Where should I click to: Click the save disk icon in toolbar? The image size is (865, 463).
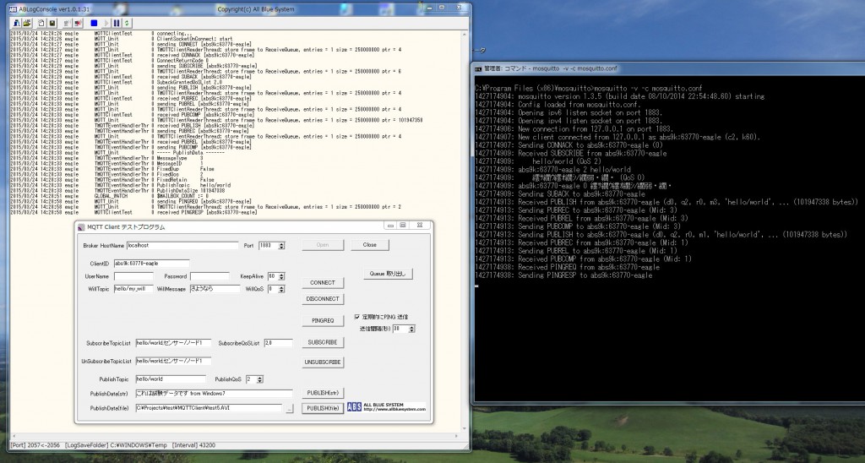coord(52,23)
